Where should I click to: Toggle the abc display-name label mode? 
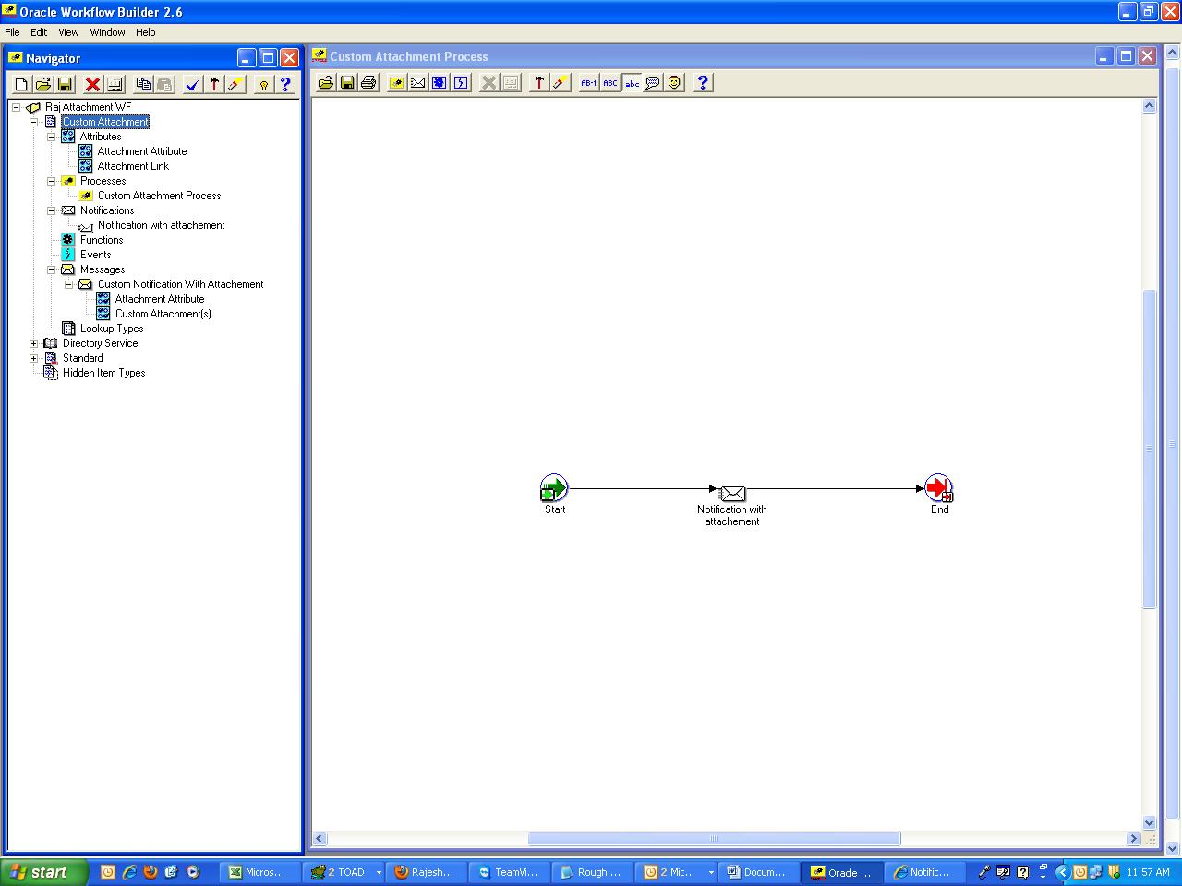tap(632, 83)
